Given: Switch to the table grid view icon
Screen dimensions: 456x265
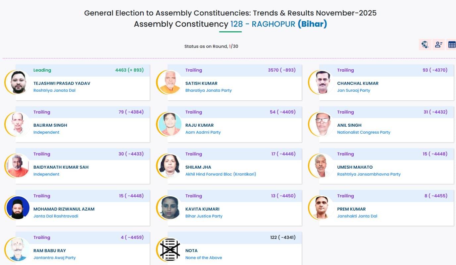Looking at the screenshot, I should click(x=452, y=45).
